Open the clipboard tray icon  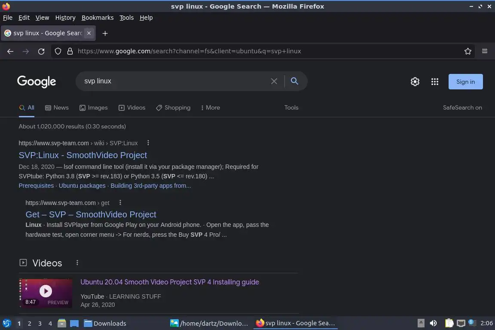[x=449, y=324]
